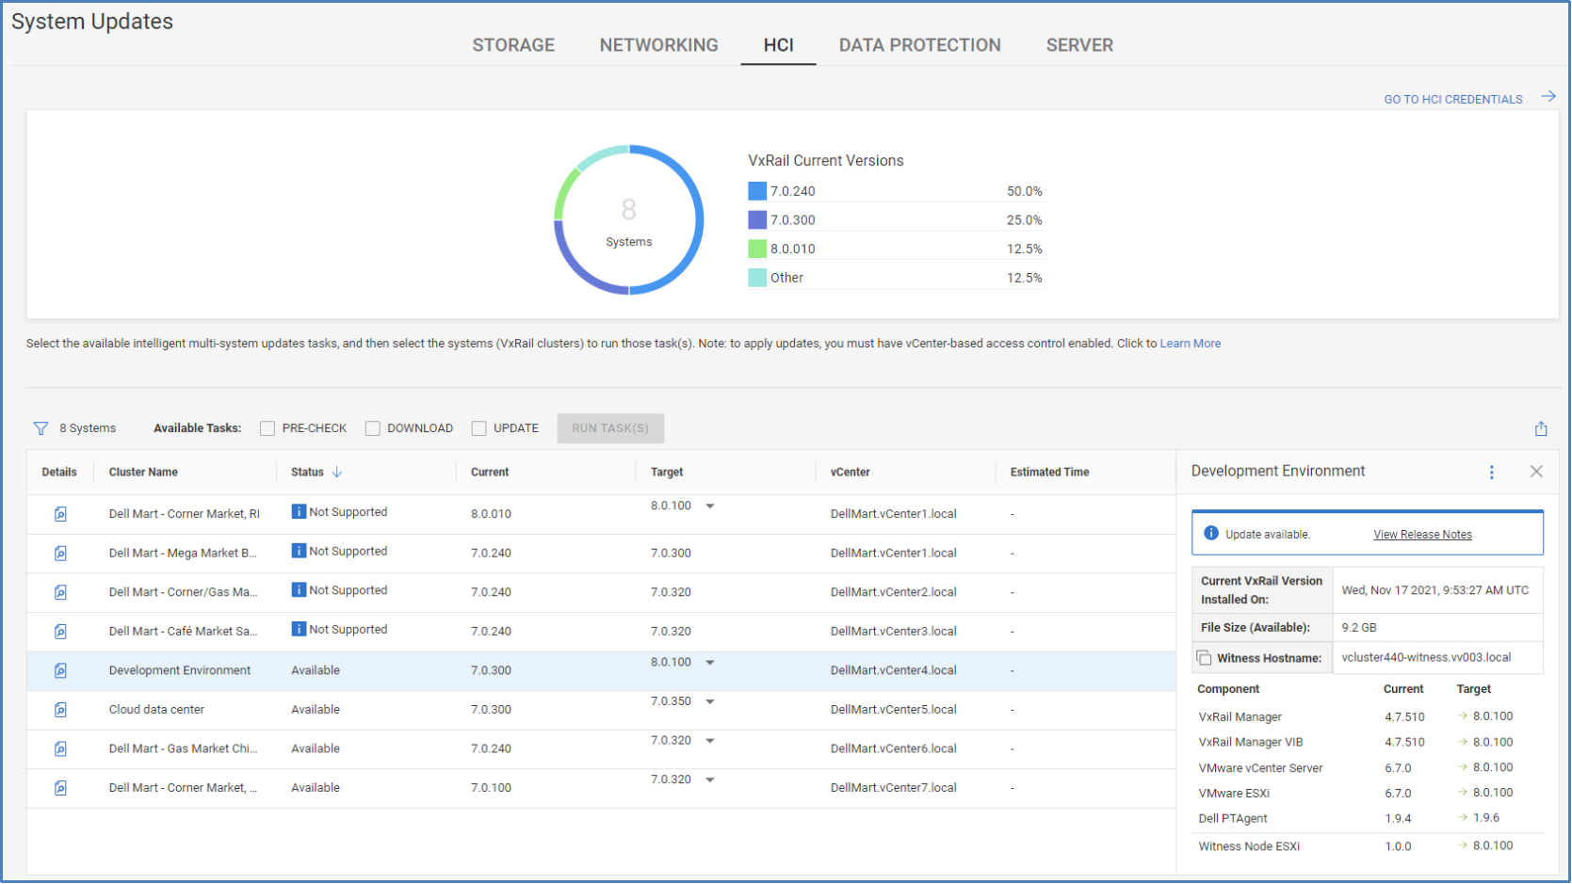Viewport: 1572px width, 884px height.
Task: Click the filter funnel icon
Action: (41, 428)
